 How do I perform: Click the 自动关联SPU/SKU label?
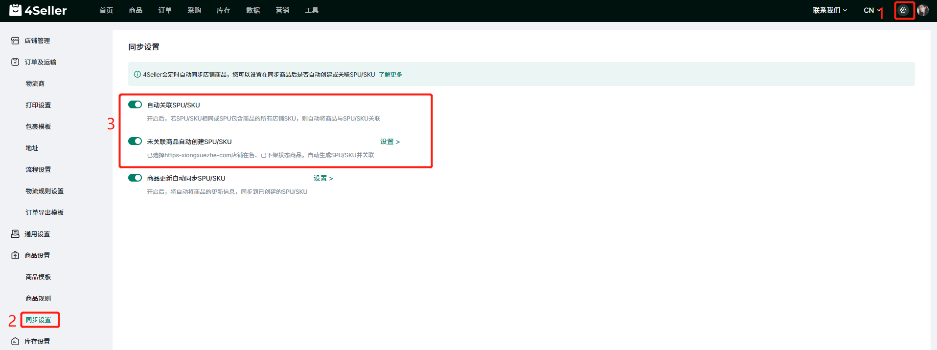pos(173,105)
